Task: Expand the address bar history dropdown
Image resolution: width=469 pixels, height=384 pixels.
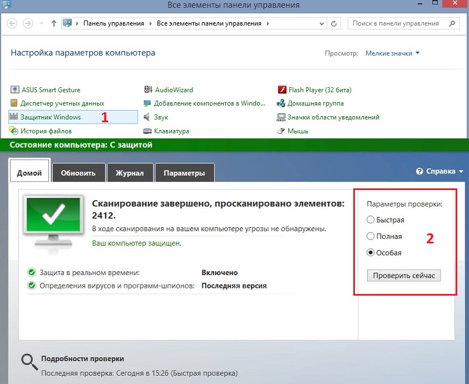Action: click(322, 23)
